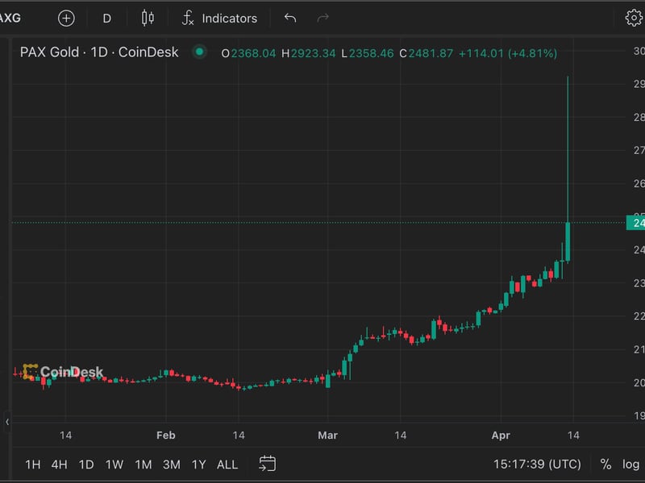
Task: Switch to the 1M timeframe
Action: (141, 464)
